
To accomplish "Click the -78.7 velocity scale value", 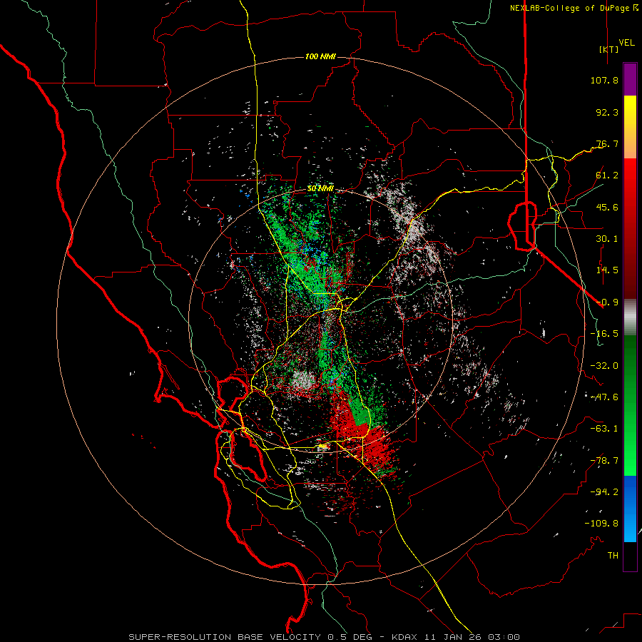I will click(x=604, y=461).
